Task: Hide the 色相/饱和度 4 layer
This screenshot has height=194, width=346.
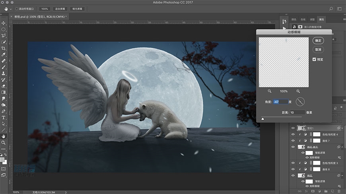Action: [x=293, y=134]
